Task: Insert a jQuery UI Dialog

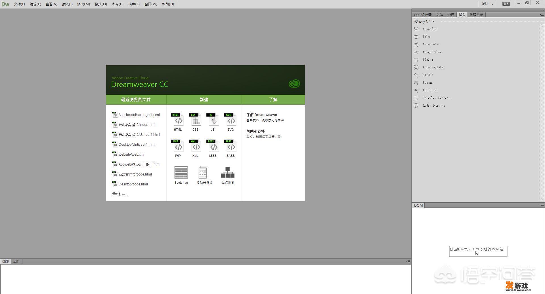Action: pos(424,60)
